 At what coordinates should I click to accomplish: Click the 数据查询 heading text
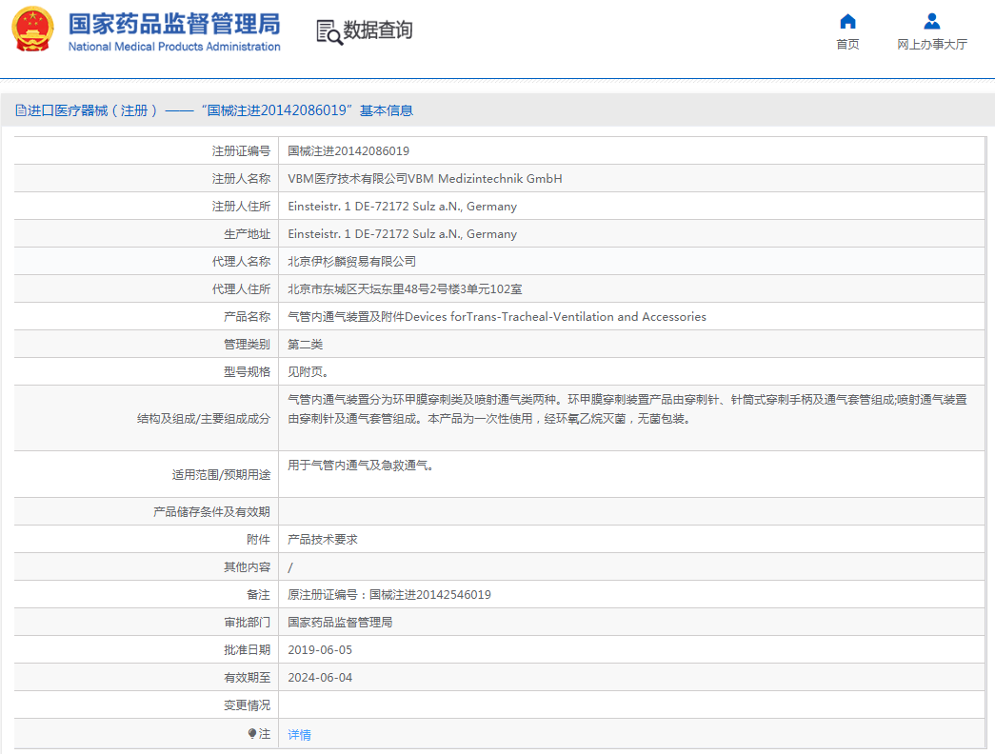point(378,30)
